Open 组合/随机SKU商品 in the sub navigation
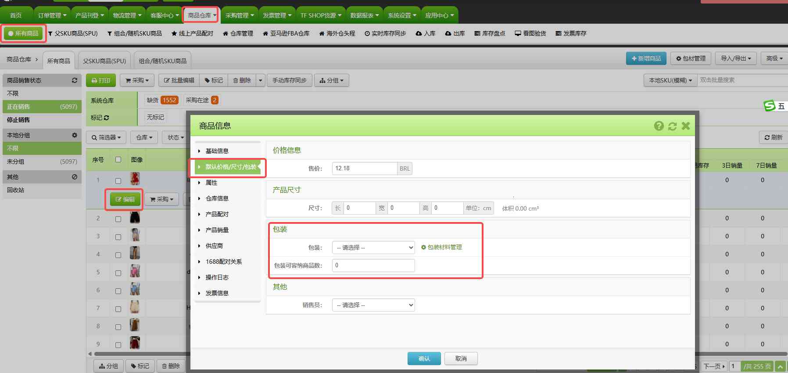This screenshot has height=373, width=788. coord(135,33)
